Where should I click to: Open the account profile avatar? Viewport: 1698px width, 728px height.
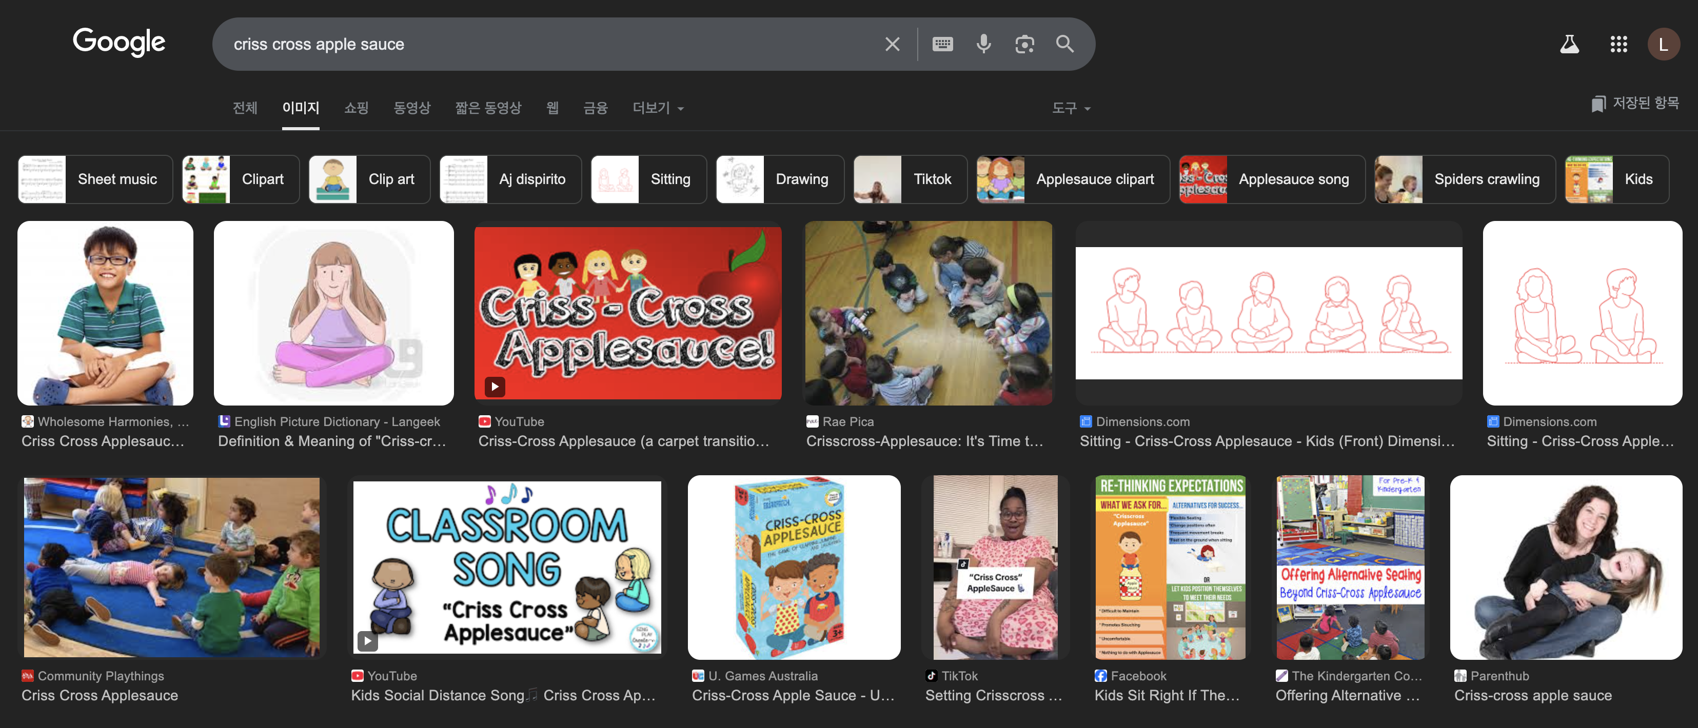(1663, 44)
